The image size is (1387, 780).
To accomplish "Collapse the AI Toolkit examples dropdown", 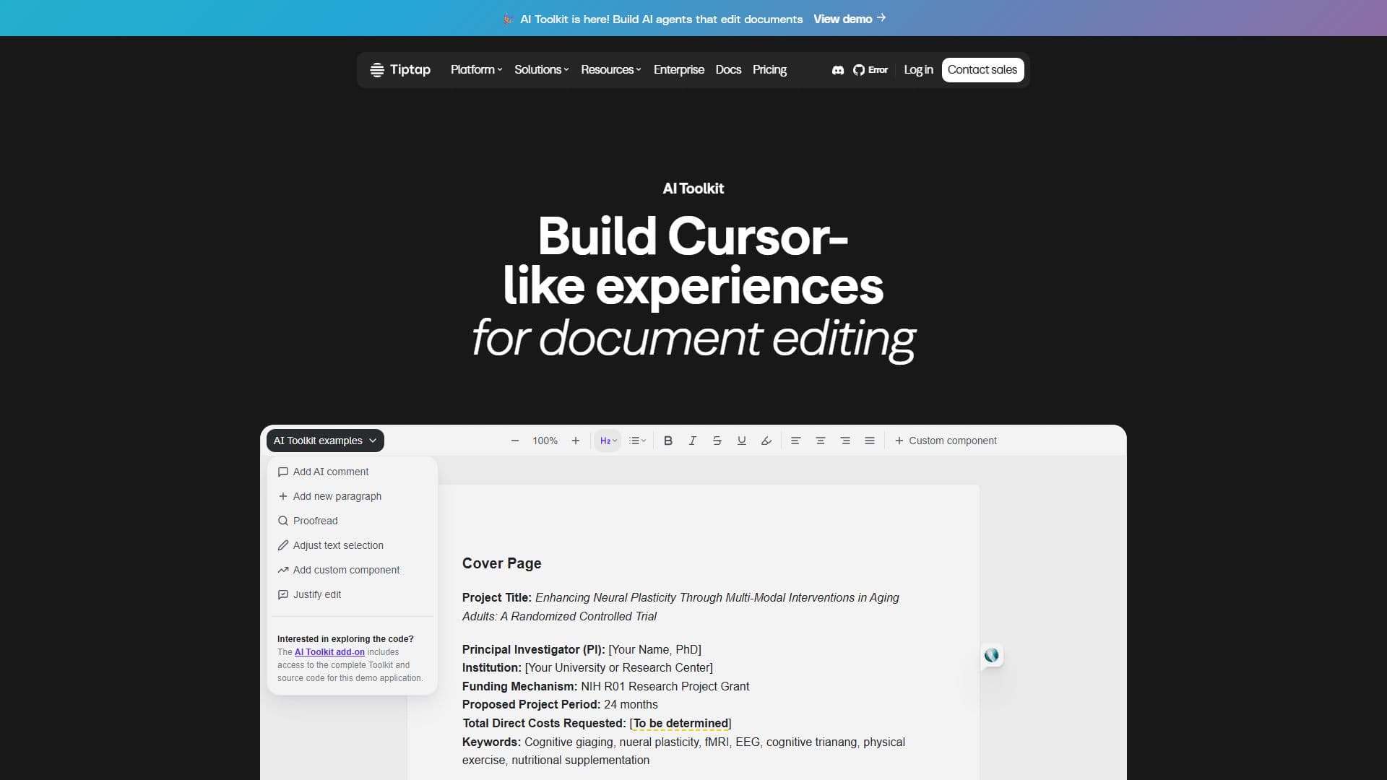I will pyautogui.click(x=325, y=441).
